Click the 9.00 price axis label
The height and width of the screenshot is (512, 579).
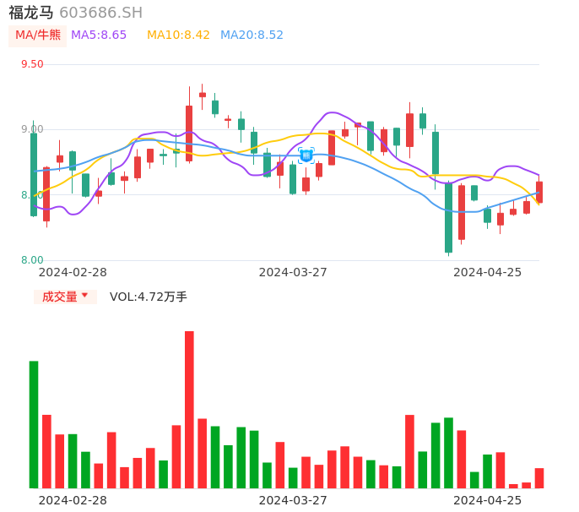[32, 129]
